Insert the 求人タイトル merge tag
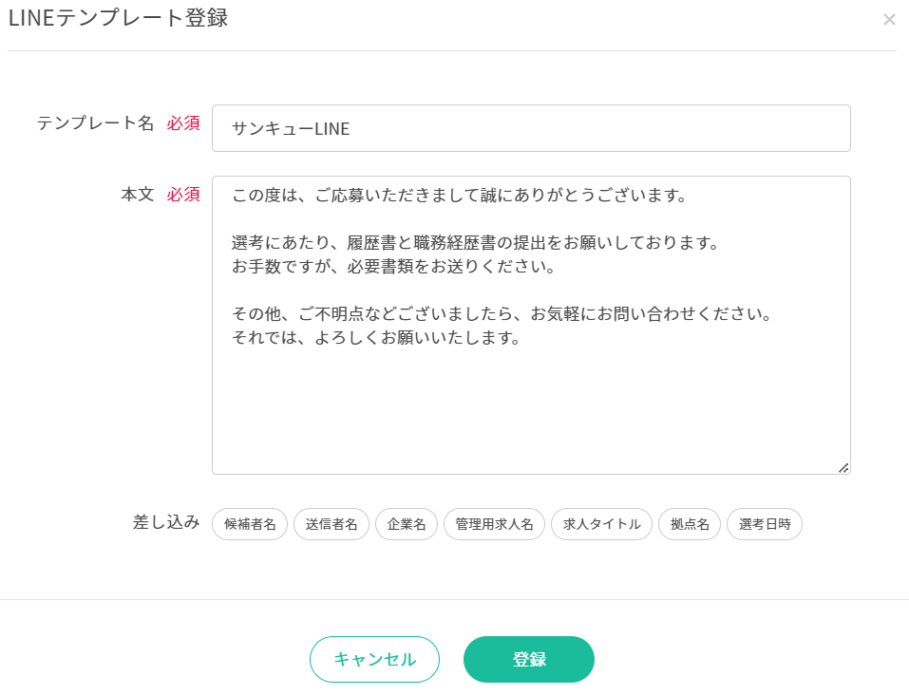 [x=601, y=524]
